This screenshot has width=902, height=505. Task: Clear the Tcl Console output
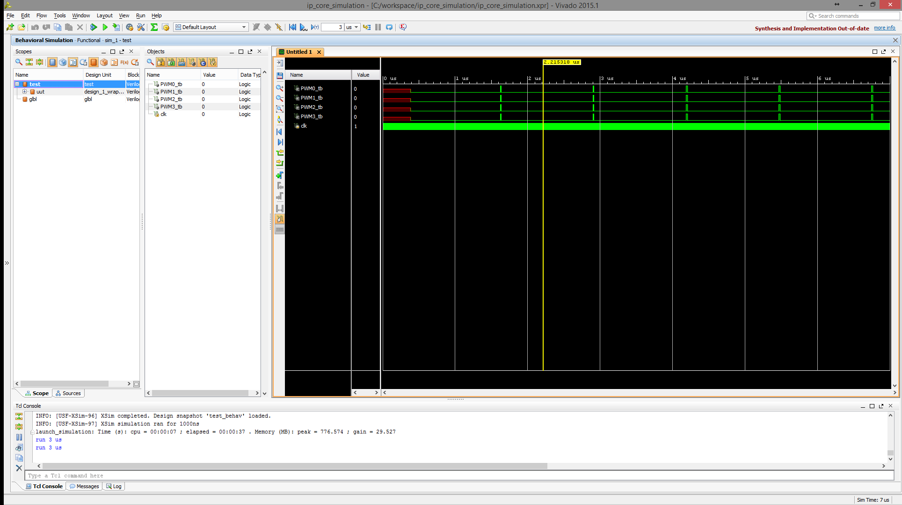click(x=19, y=468)
